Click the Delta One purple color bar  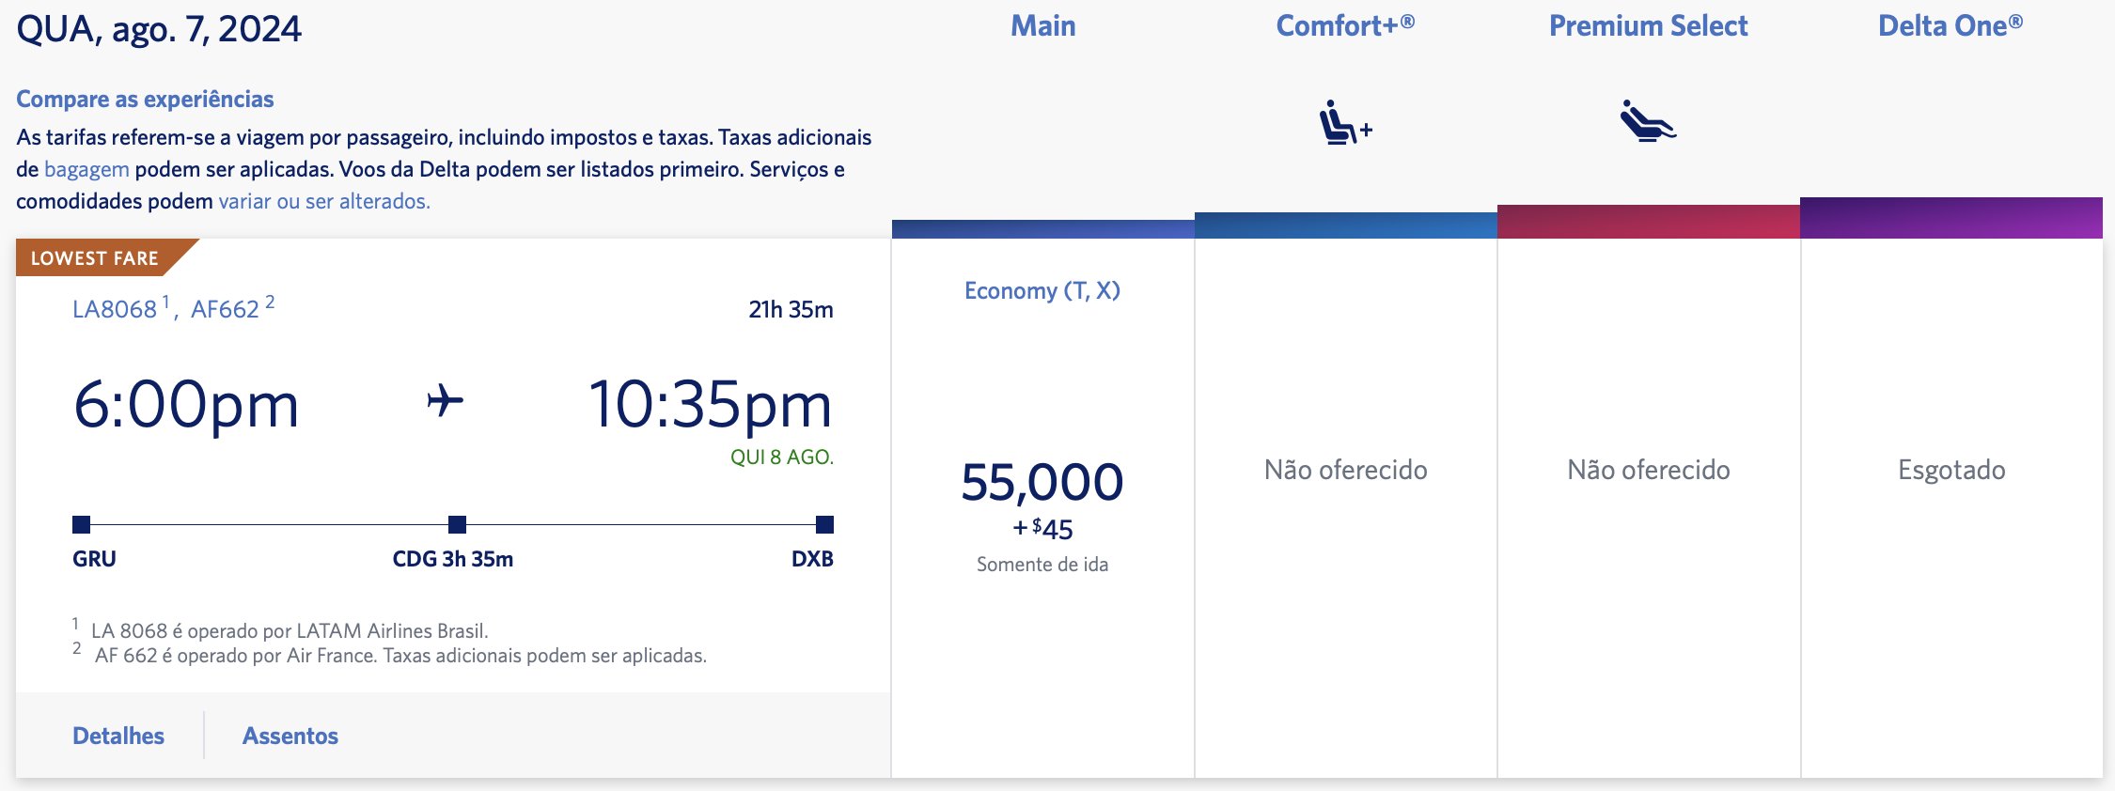pyautogui.click(x=1950, y=218)
